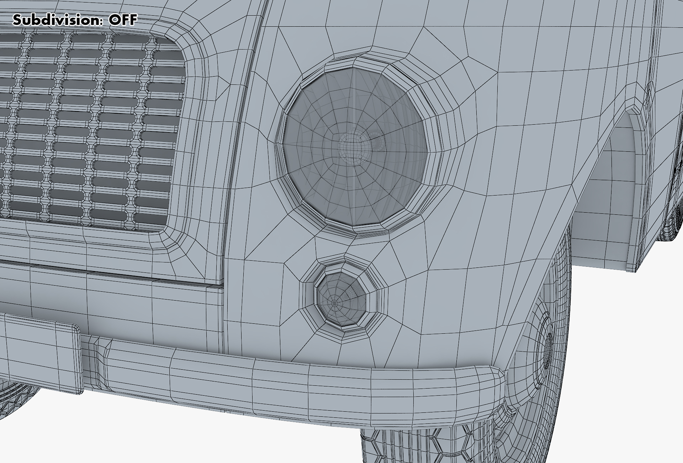Viewport: 683px width, 463px height.
Task: Click the Subdivision: OFF label
Action: 75,20
